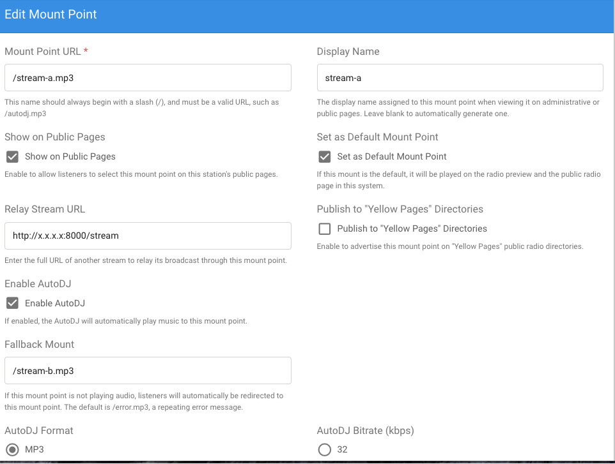This screenshot has height=464, width=615.
Task: Select the MP3 AutoDJ format radio button
Action: [12, 449]
